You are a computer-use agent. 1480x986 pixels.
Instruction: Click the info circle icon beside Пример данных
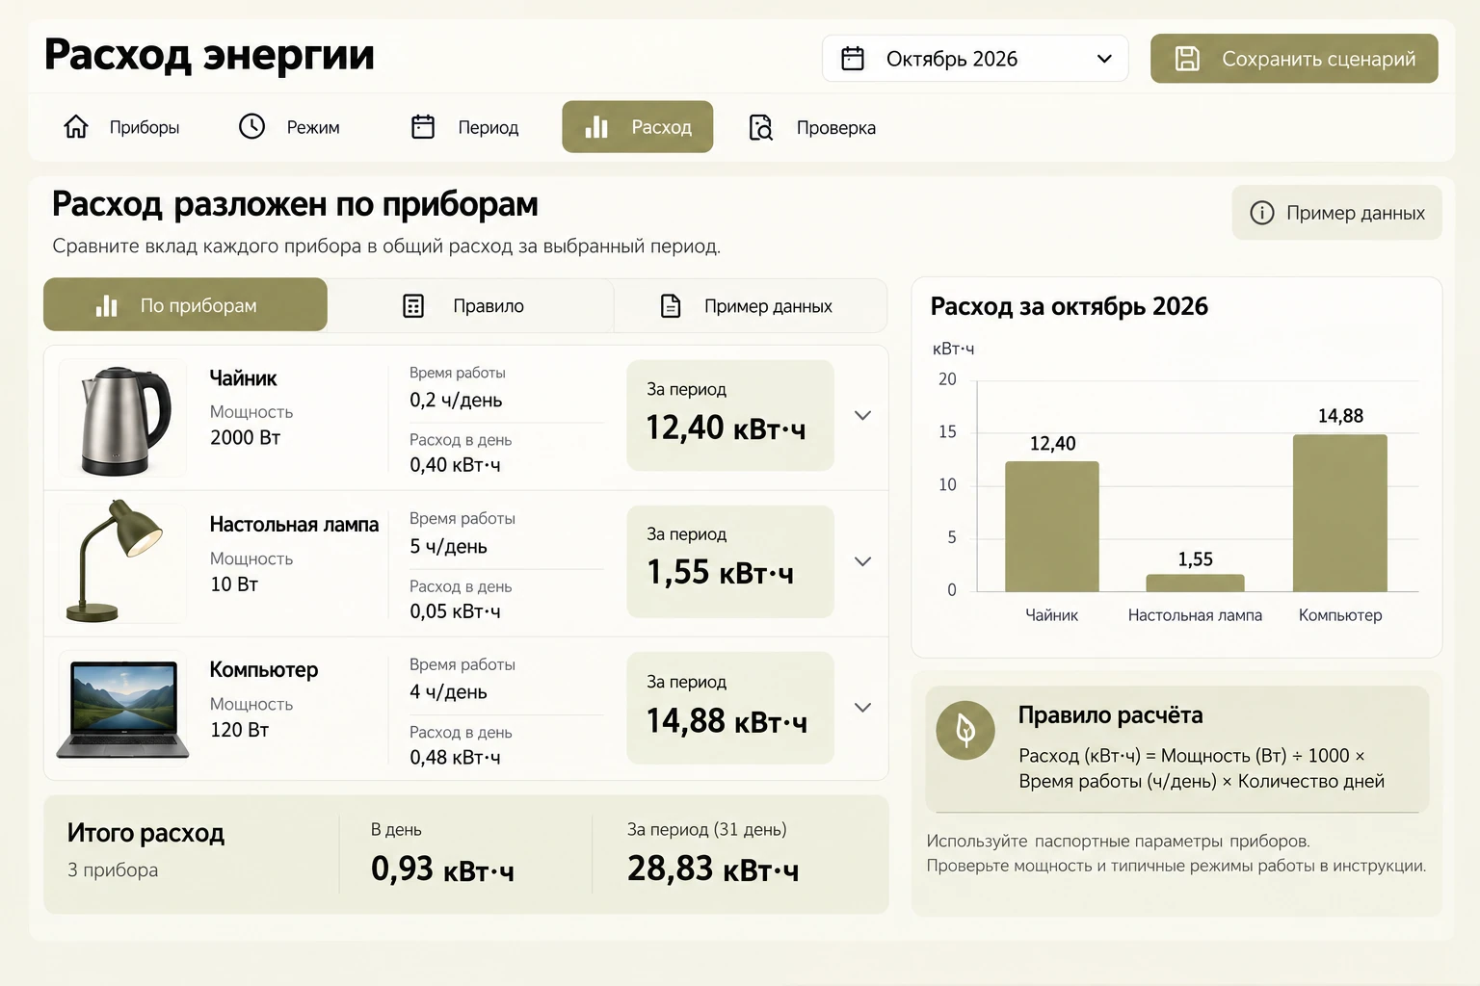coord(1261,213)
